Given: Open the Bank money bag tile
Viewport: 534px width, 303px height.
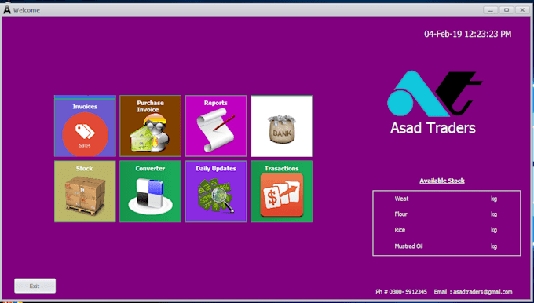Looking at the screenshot, I should pyautogui.click(x=282, y=126).
